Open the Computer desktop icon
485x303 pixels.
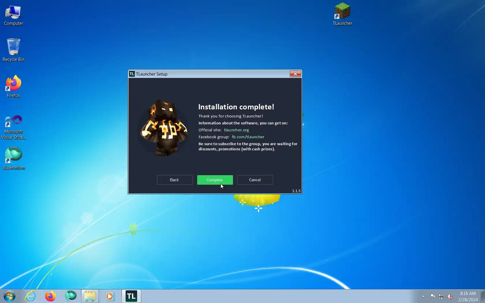coord(13,15)
